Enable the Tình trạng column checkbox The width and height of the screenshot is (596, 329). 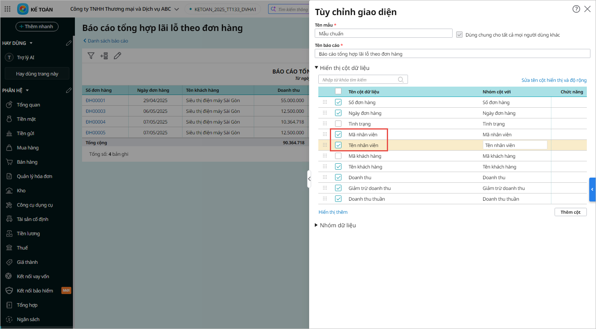click(x=338, y=124)
